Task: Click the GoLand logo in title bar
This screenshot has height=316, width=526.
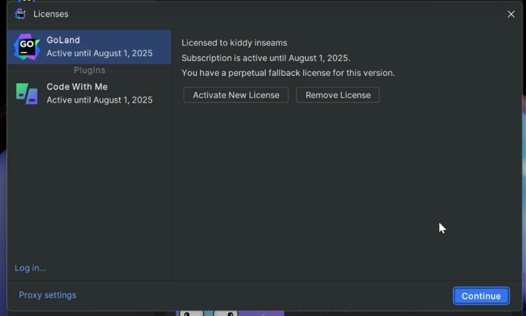Action: point(20,14)
